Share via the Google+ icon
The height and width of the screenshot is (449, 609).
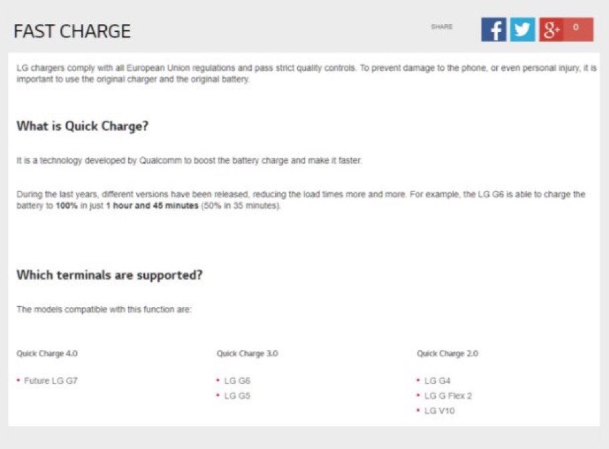tap(552, 30)
